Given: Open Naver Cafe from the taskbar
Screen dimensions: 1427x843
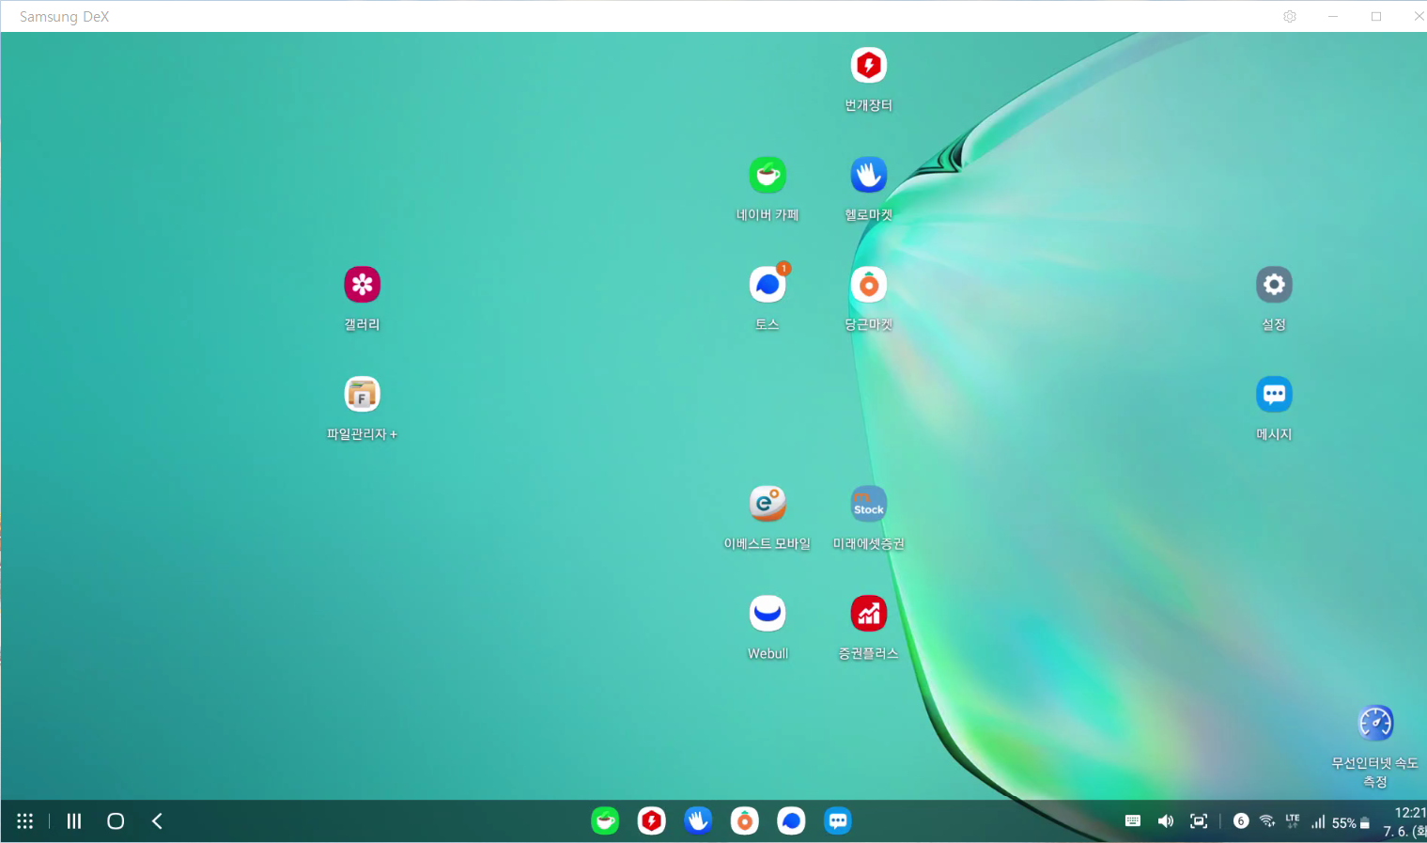Looking at the screenshot, I should pyautogui.click(x=605, y=821).
